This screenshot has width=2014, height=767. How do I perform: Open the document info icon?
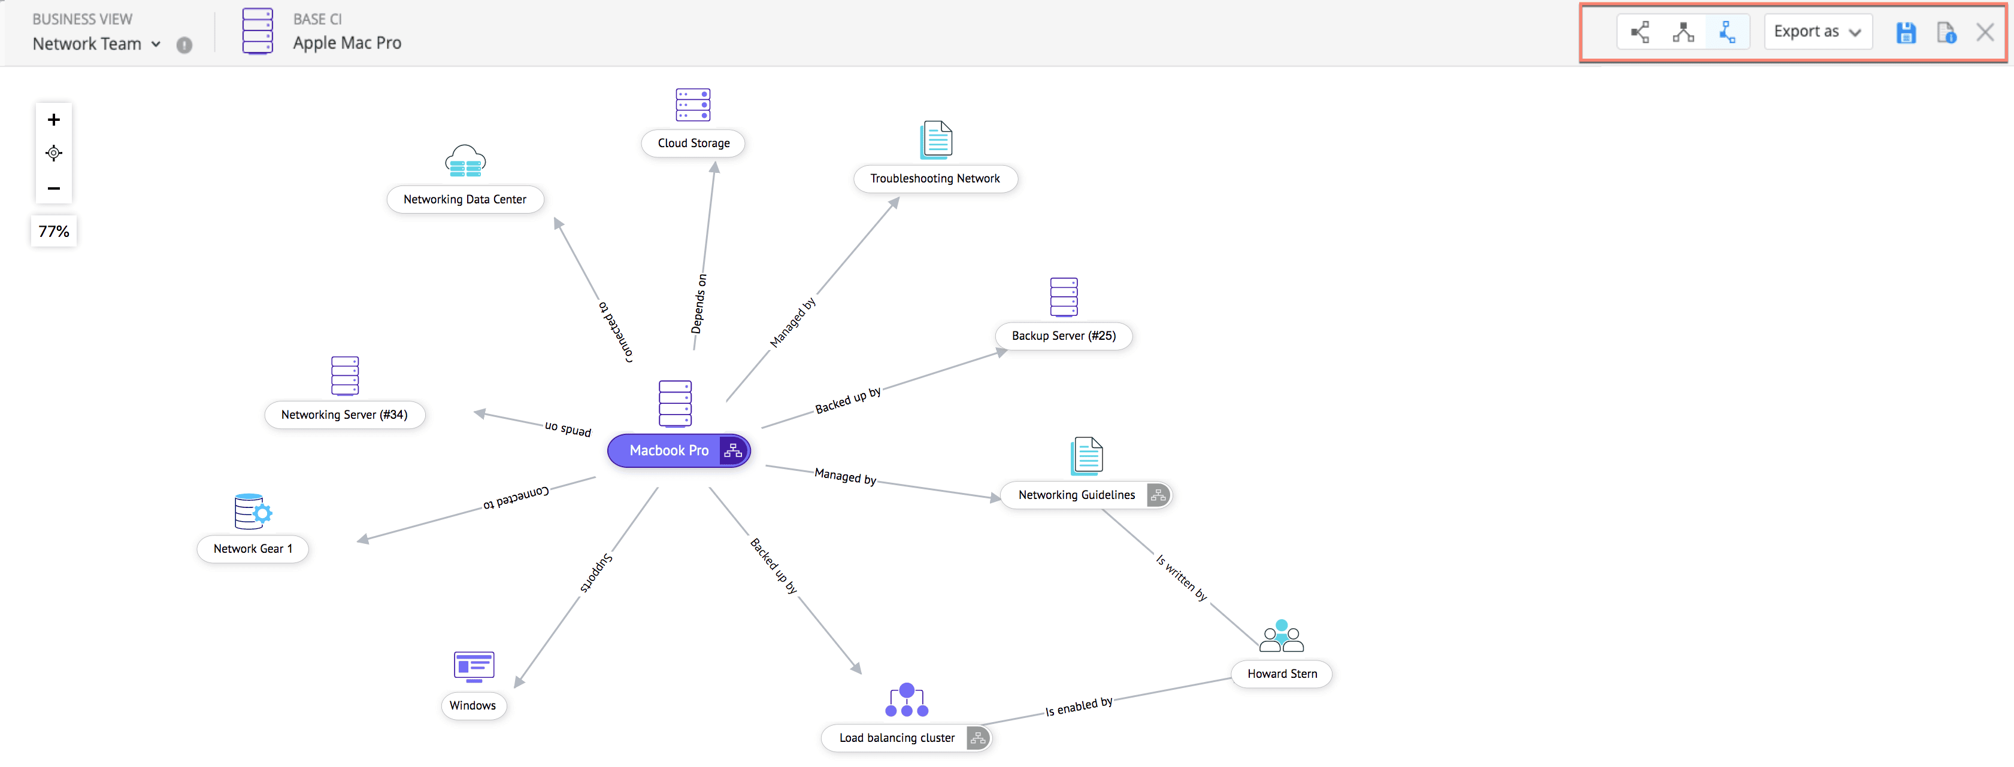1946,33
